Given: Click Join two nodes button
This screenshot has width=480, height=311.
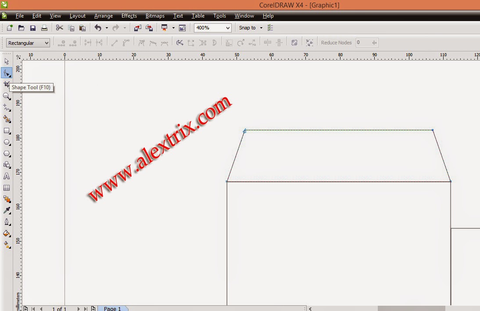Looking at the screenshot, I should point(88,43).
